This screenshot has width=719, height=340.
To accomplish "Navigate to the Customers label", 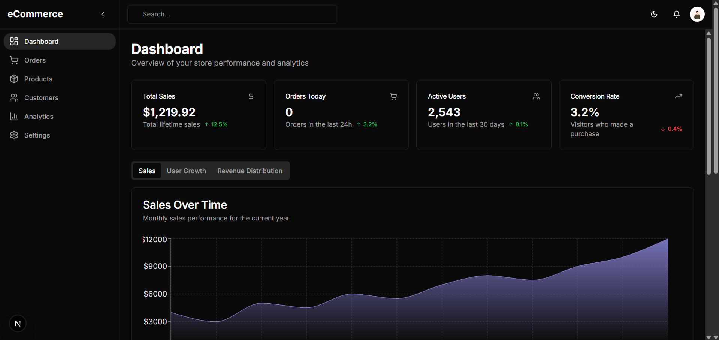I will (41, 98).
